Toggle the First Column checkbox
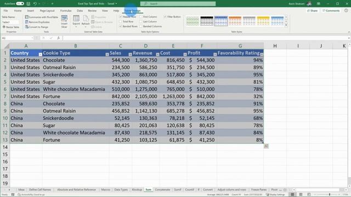351x197 pixels. pyautogui.click(x=141, y=17)
